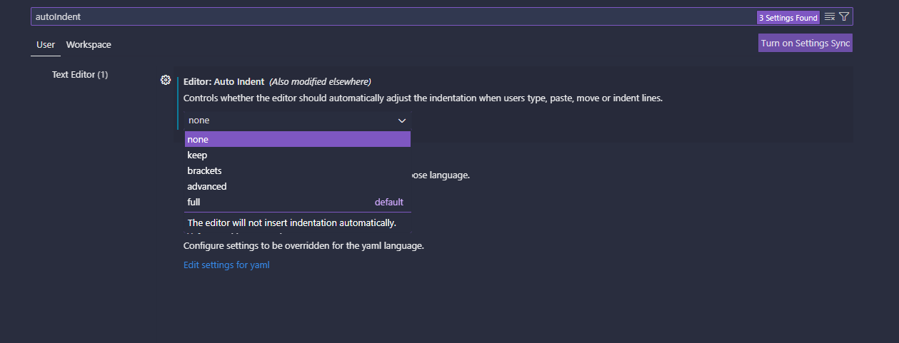The image size is (899, 343).
Task: Select the highlighted "none" option in list
Action: click(x=297, y=140)
